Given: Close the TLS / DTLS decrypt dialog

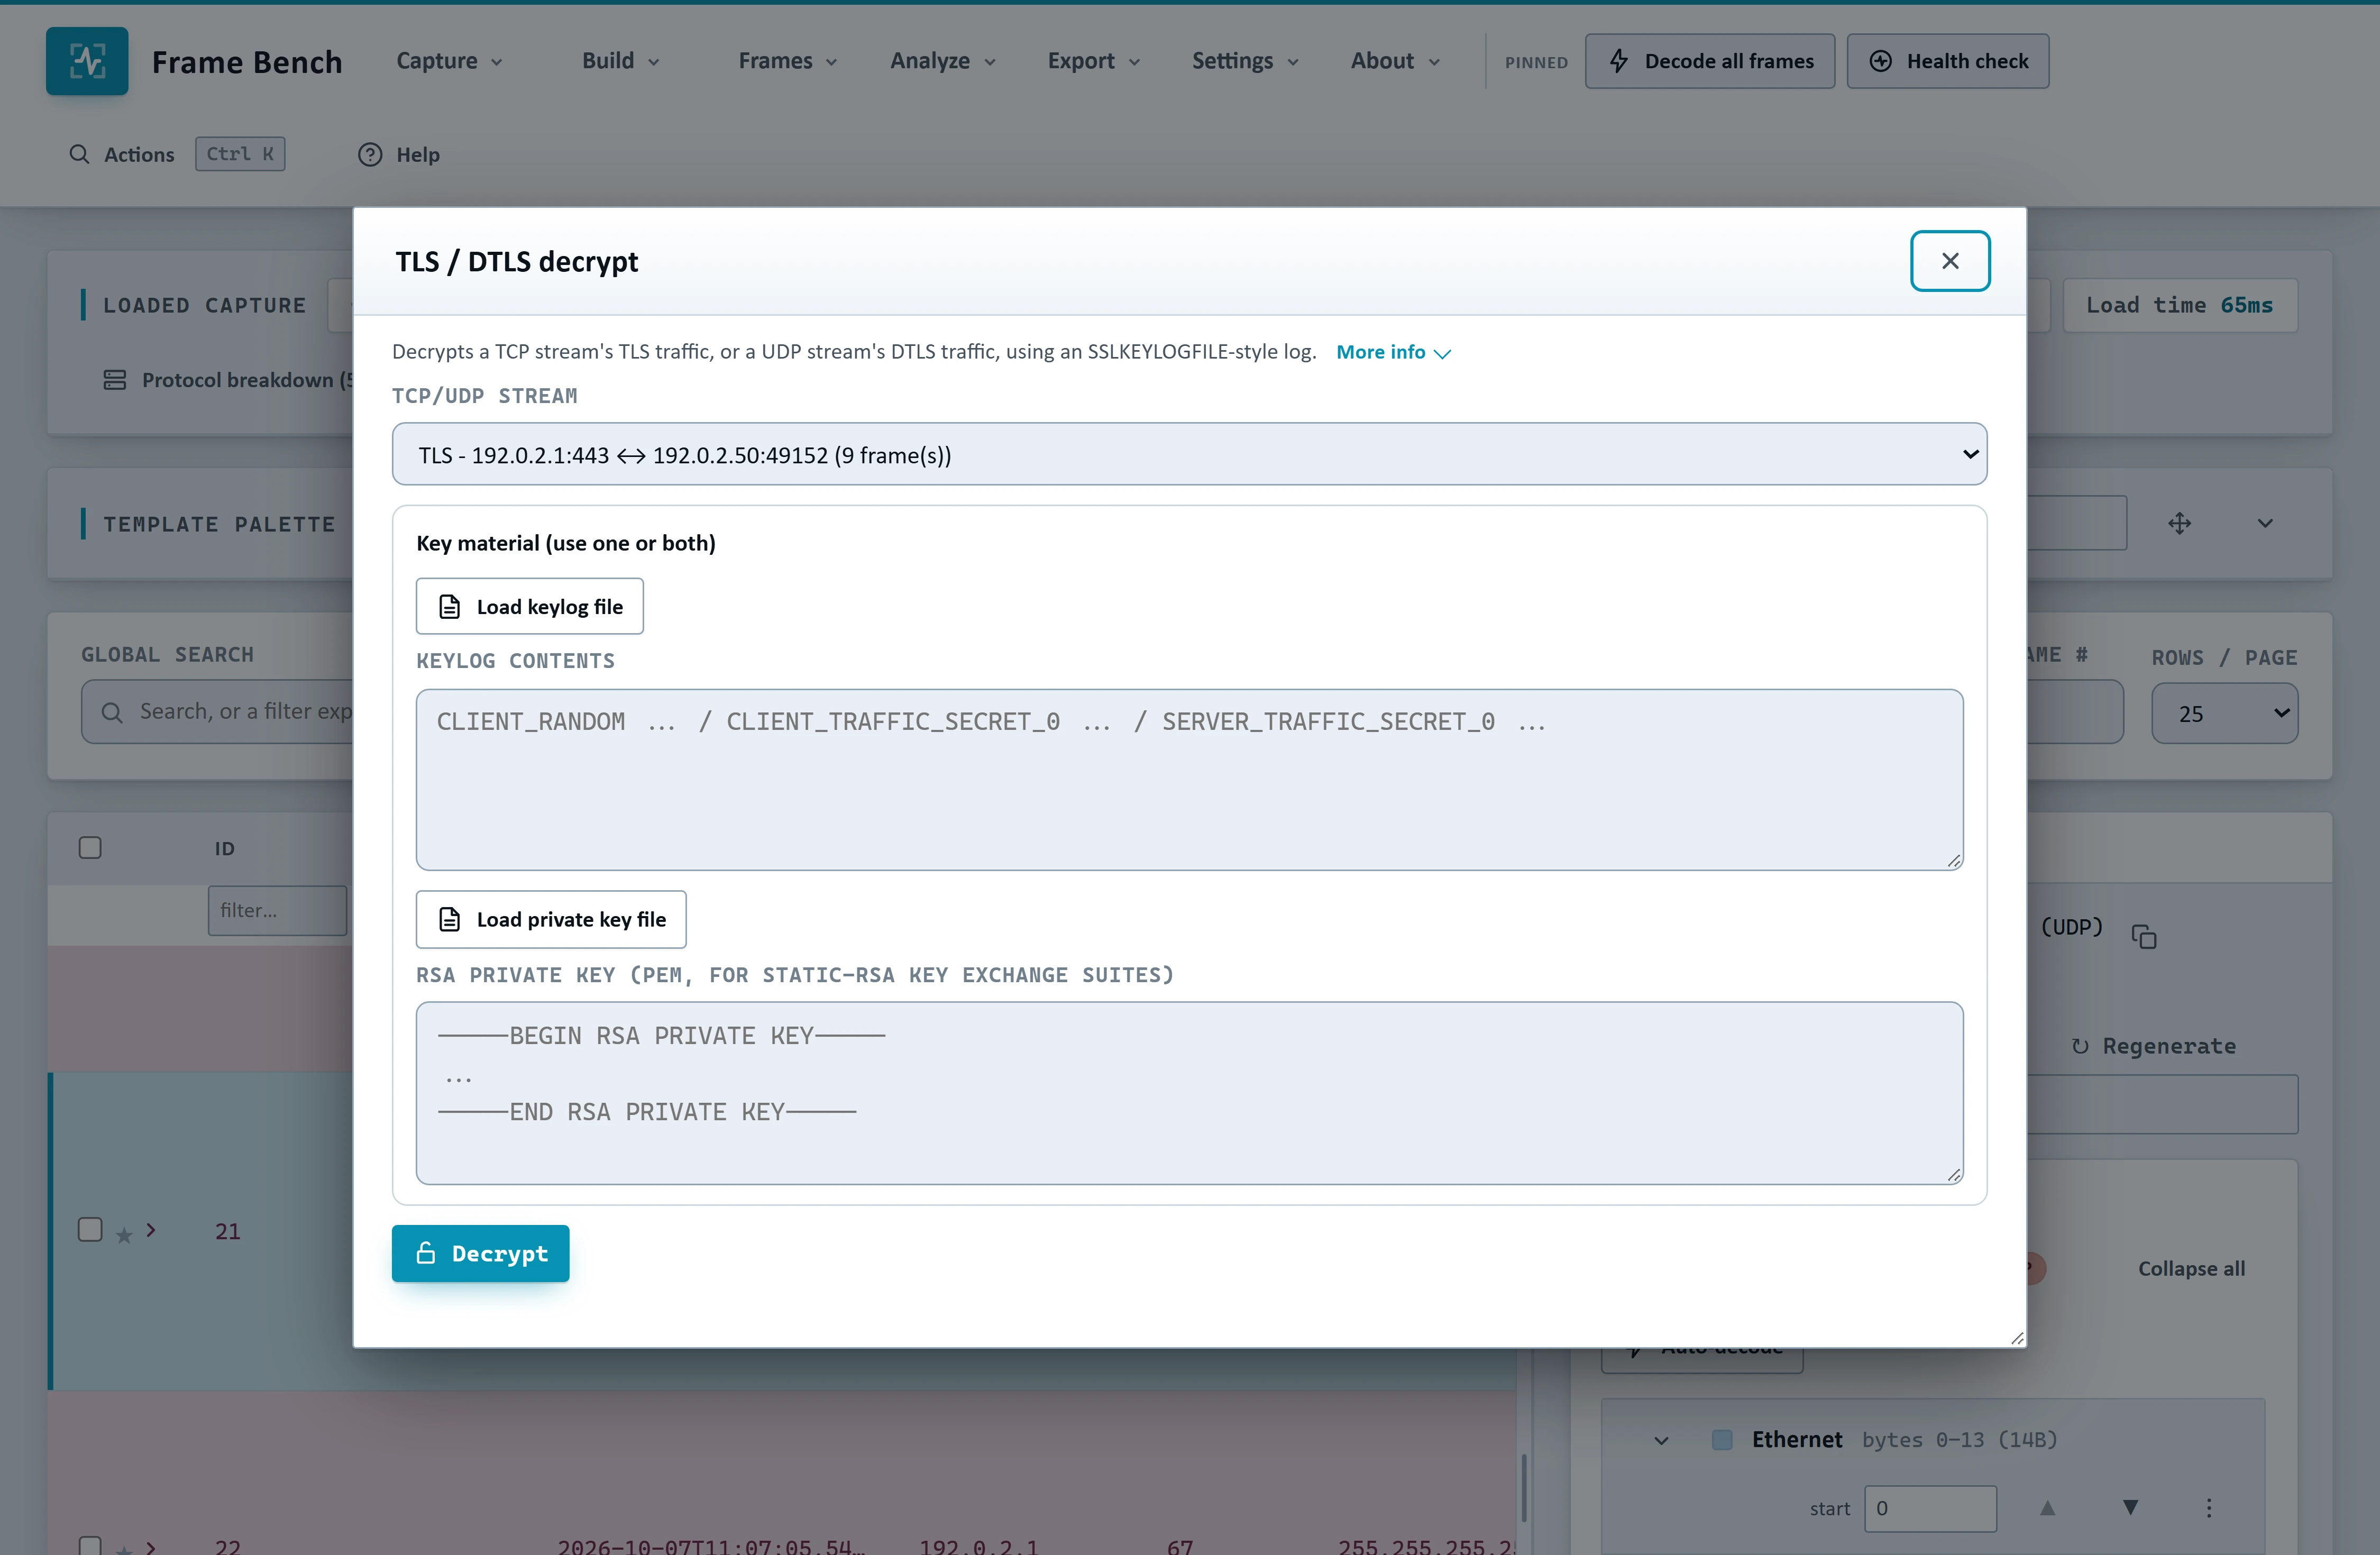Looking at the screenshot, I should [x=1949, y=261].
